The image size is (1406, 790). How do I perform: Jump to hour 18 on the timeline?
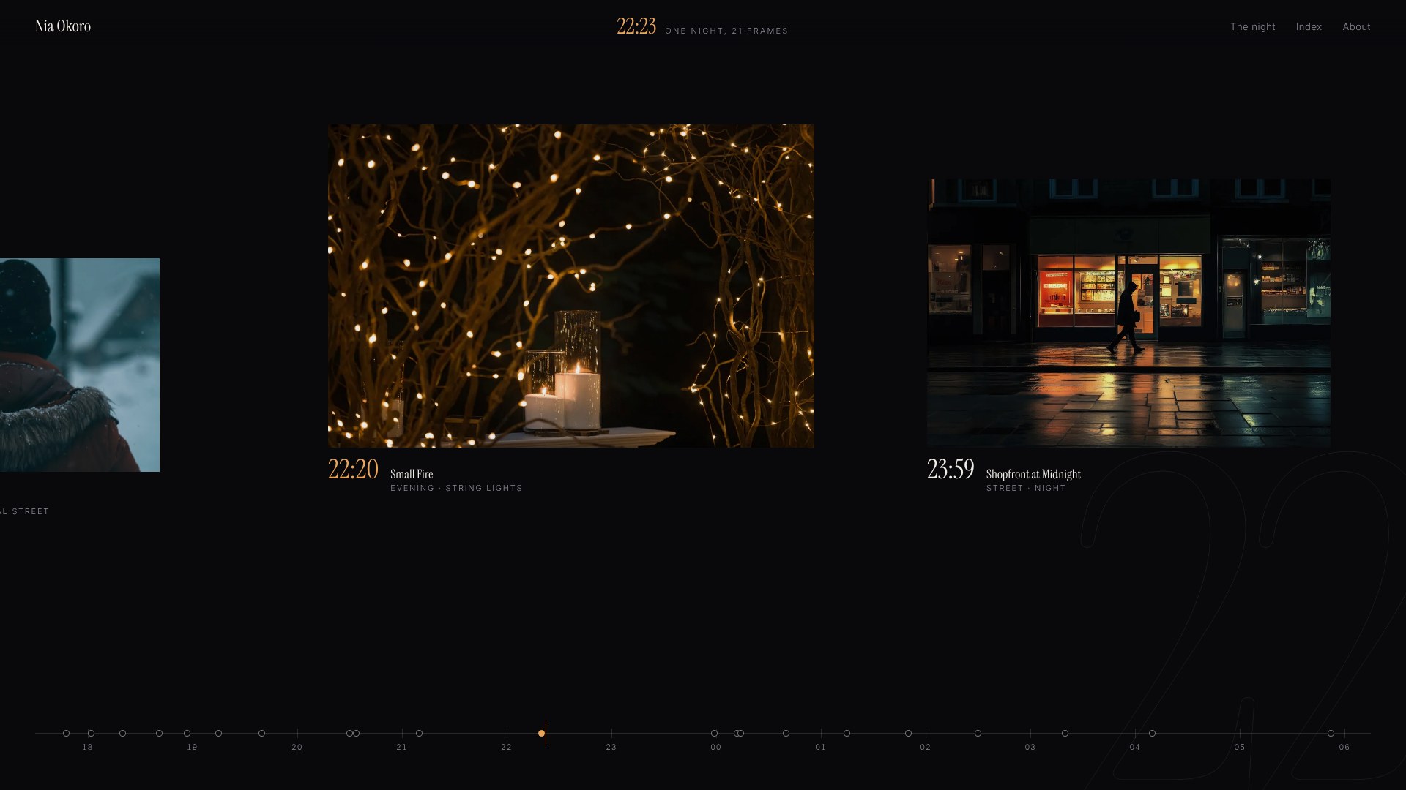pos(88,747)
